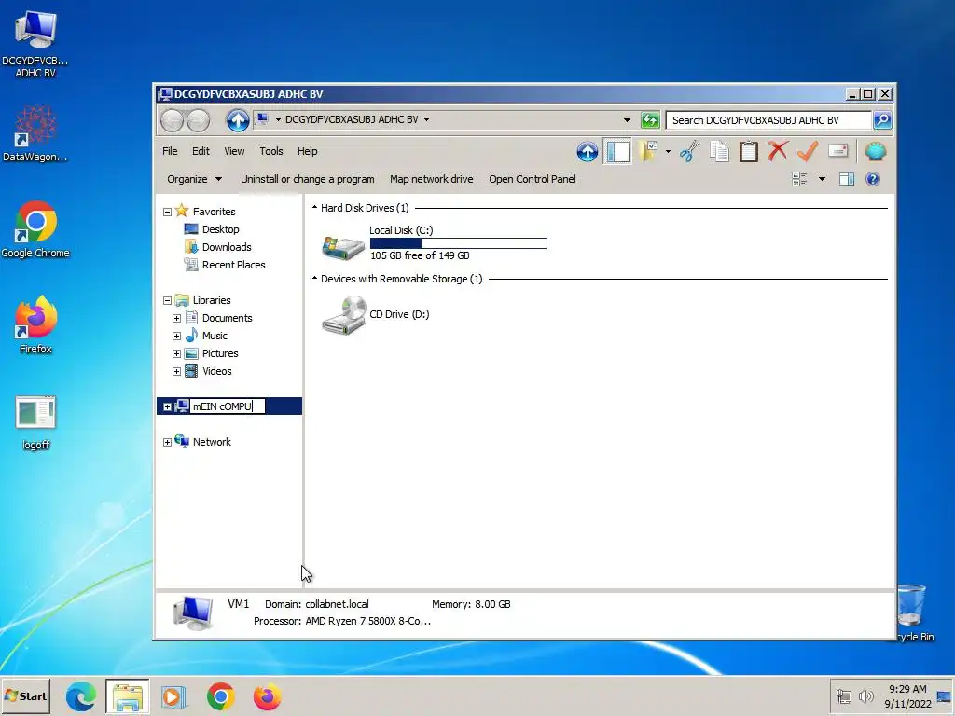Select the Network item in the sidebar
The width and height of the screenshot is (955, 716).
(202, 442)
